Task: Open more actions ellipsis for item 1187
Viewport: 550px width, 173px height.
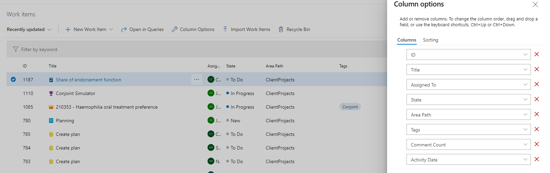Action: coord(197,79)
